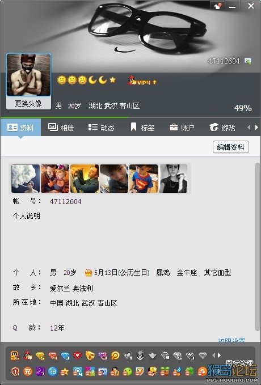Click the picture icon beside 47112604 header
This screenshot has height=385, width=261.
coord(248,61)
